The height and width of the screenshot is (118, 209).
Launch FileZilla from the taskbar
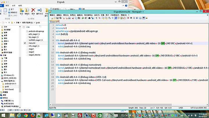click(80, 115)
